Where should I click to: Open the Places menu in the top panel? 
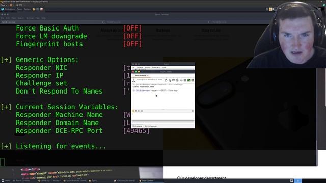19,9
